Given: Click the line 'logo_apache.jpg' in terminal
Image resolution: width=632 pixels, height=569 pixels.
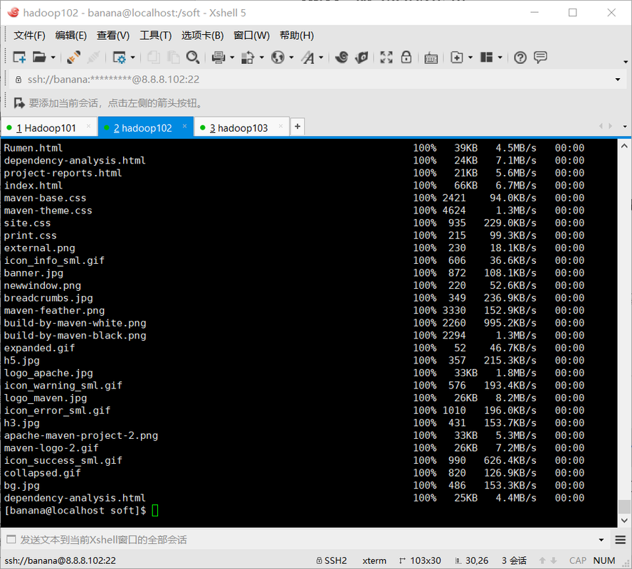Looking at the screenshot, I should pos(48,373).
